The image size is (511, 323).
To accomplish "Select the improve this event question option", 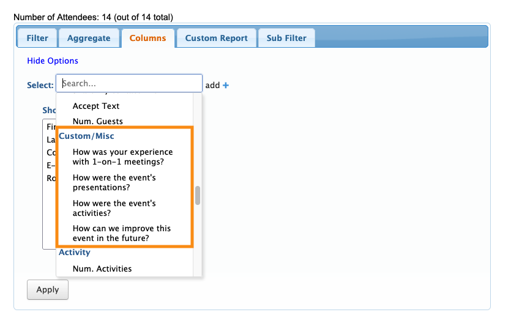I will point(121,233).
